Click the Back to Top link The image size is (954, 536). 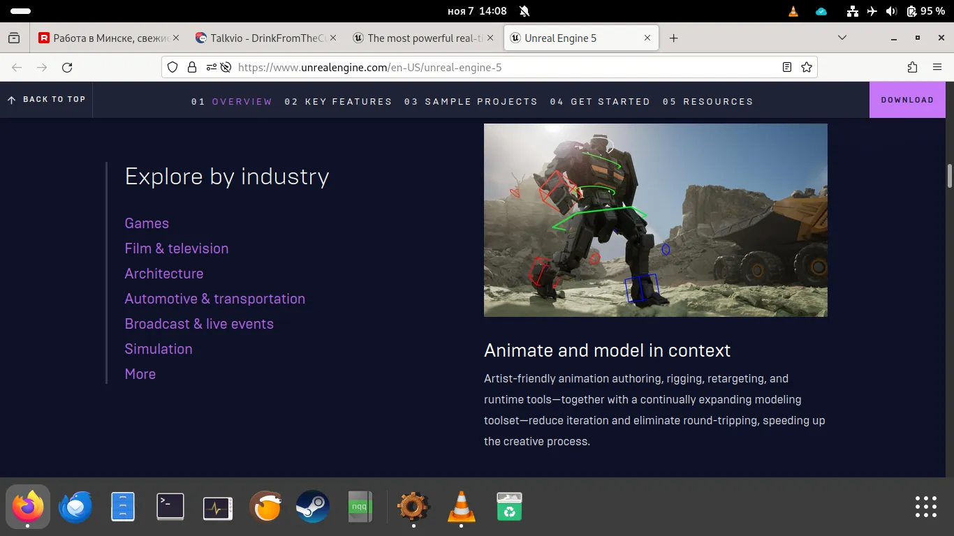pos(46,100)
